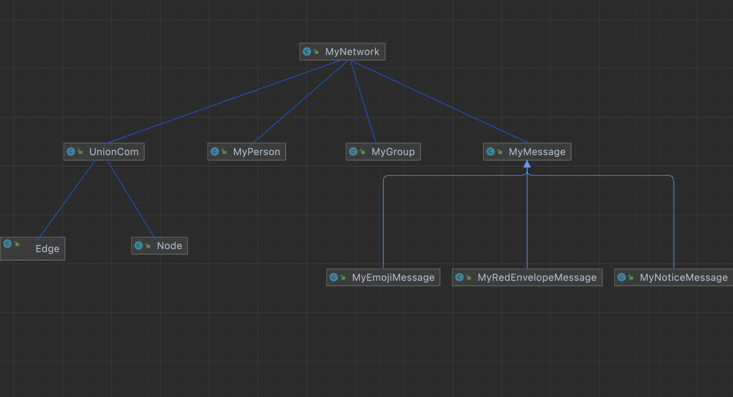Click the green visibility icon on Node
This screenshot has height=397, width=733.
tap(148, 246)
